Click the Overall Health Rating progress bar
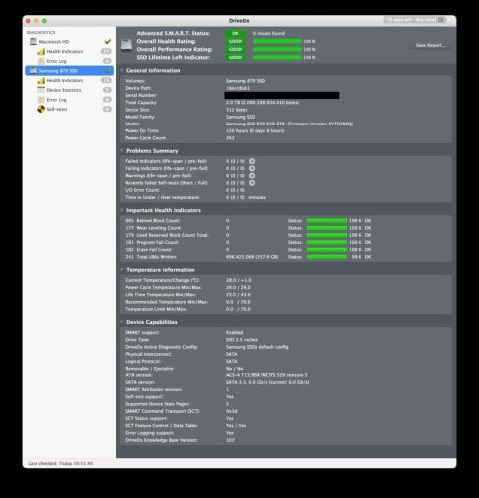The image size is (479, 498). 277,41
